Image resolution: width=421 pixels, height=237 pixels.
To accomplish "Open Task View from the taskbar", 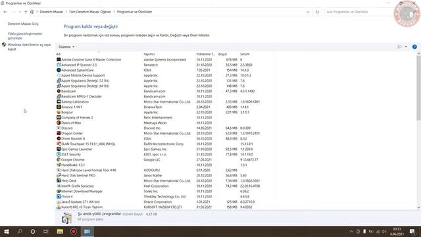I will click(46, 231).
